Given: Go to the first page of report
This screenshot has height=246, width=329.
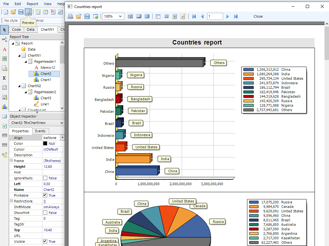Looking at the screenshot, I should 194,16.
